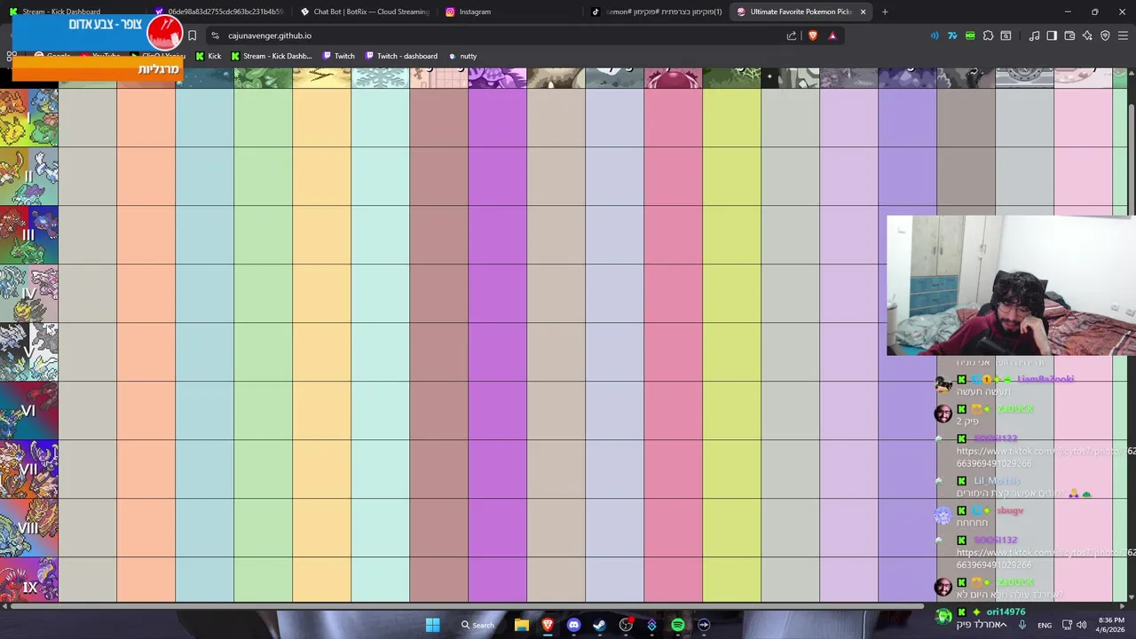
Task: Click the Brave browser taskbar icon
Action: (548, 625)
